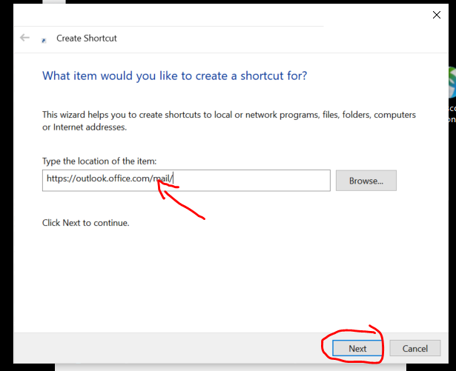Image resolution: width=456 pixels, height=371 pixels.
Task: Go back with the wizard's arrow
Action: tap(24, 38)
